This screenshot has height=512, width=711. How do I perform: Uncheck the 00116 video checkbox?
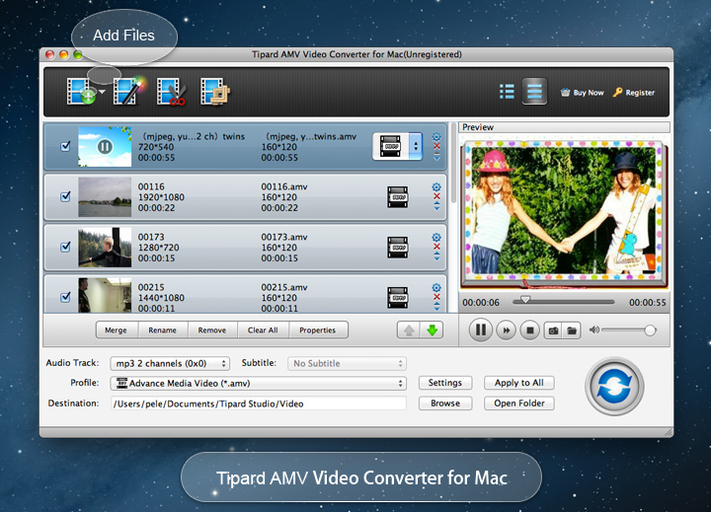tap(66, 196)
